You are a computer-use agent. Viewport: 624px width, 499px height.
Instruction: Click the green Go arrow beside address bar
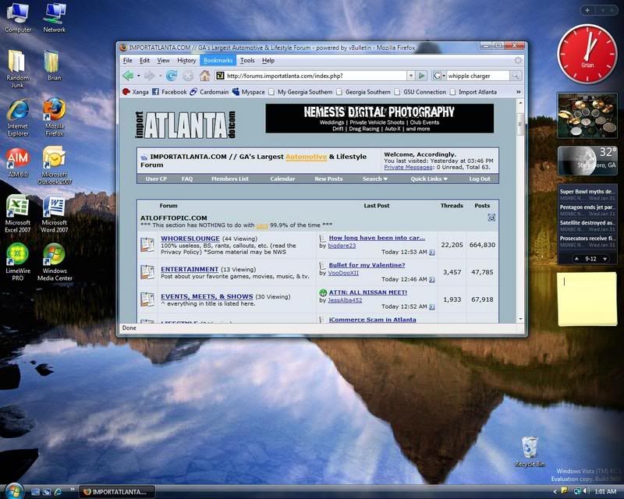pos(422,76)
